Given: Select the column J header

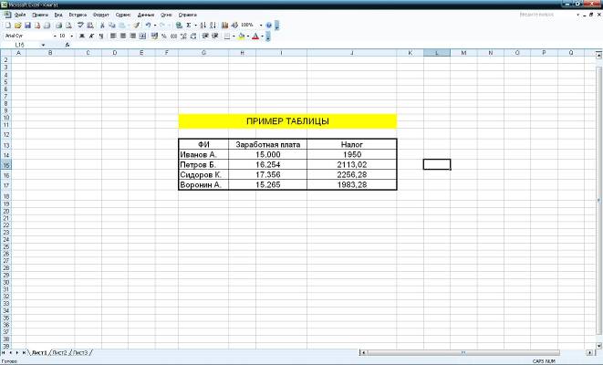Looking at the screenshot, I should pyautogui.click(x=352, y=53).
